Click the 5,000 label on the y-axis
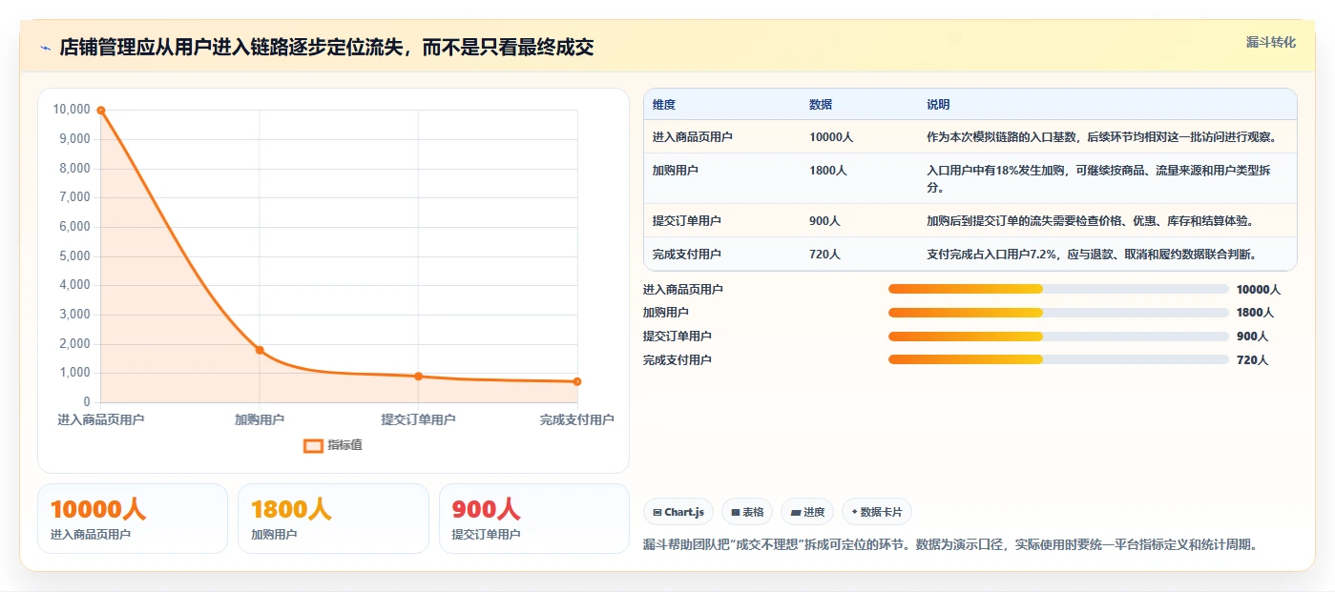 point(74,256)
